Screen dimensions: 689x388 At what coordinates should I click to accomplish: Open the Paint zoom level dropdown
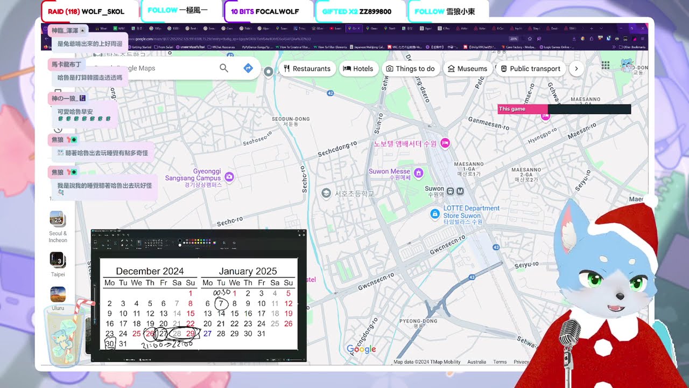275,359
